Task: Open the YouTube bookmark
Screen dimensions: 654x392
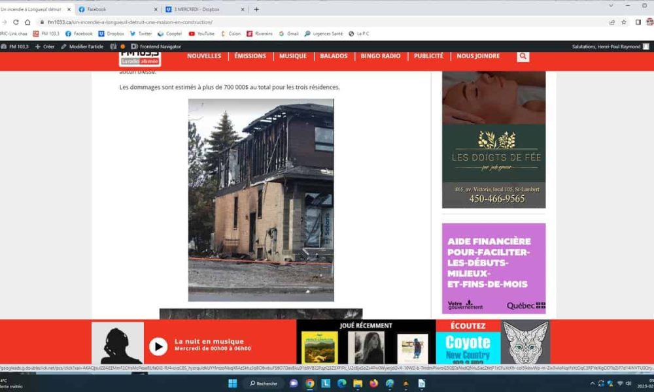Action: point(201,33)
